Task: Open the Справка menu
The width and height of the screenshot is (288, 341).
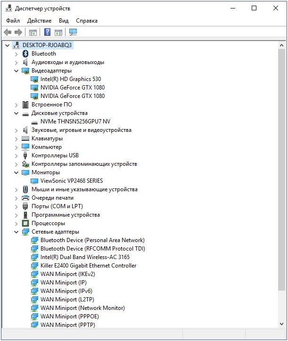Action: (x=87, y=21)
